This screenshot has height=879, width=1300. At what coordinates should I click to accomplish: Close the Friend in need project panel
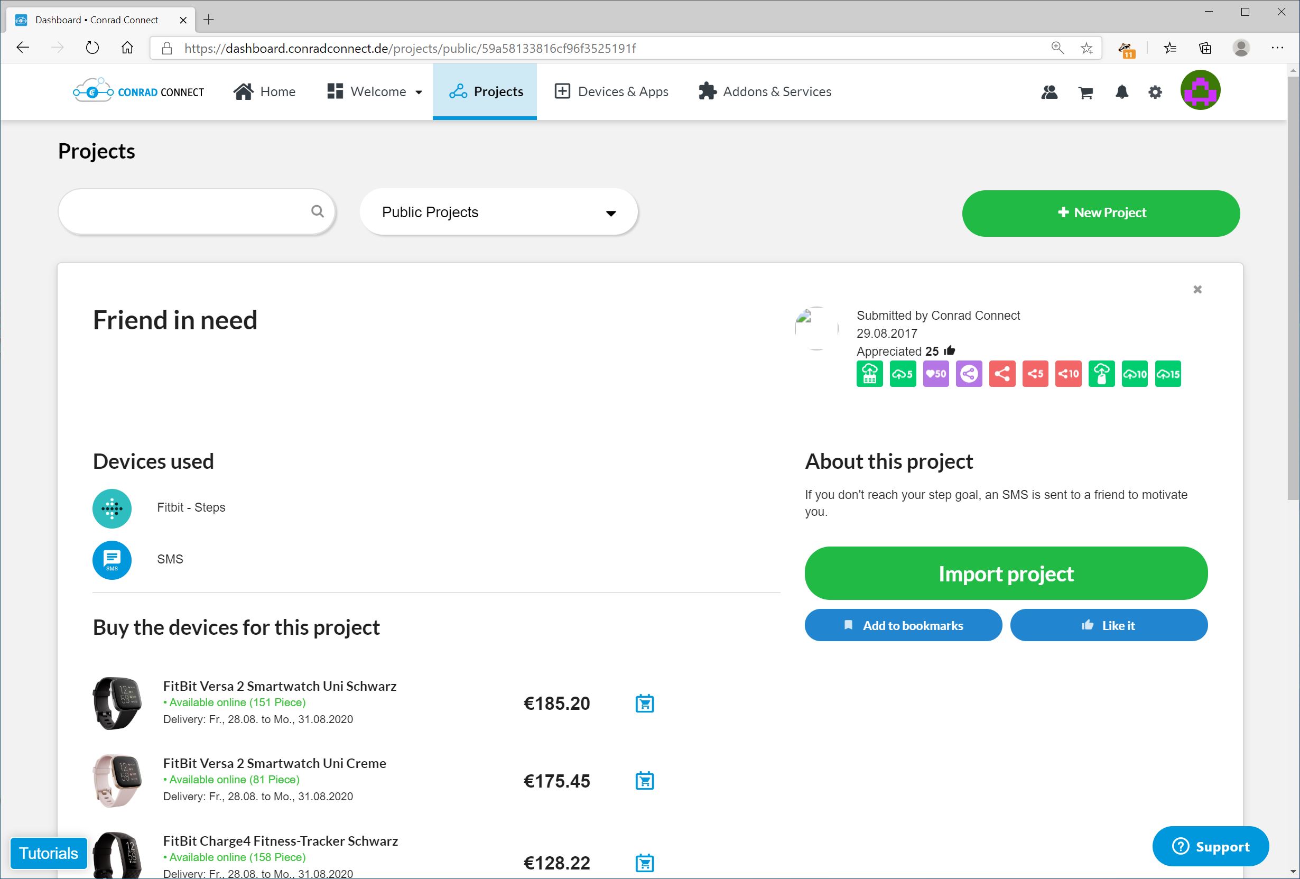(x=1197, y=289)
